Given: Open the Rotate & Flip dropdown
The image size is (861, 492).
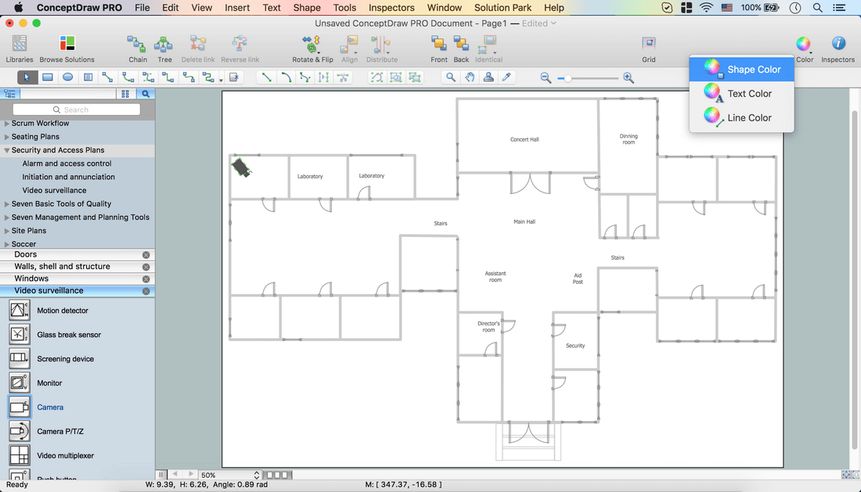Looking at the screenshot, I should pos(312,48).
